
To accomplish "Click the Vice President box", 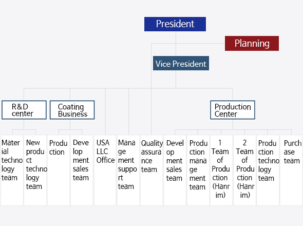I will 181,63.
